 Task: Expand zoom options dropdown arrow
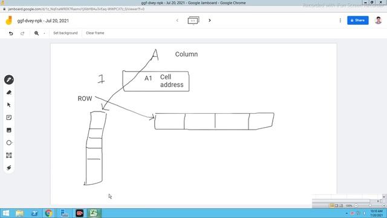[x=44, y=33]
